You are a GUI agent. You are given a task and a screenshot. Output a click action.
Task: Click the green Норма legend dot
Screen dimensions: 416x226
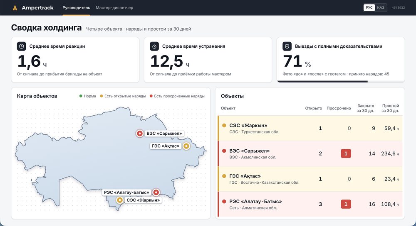point(81,96)
